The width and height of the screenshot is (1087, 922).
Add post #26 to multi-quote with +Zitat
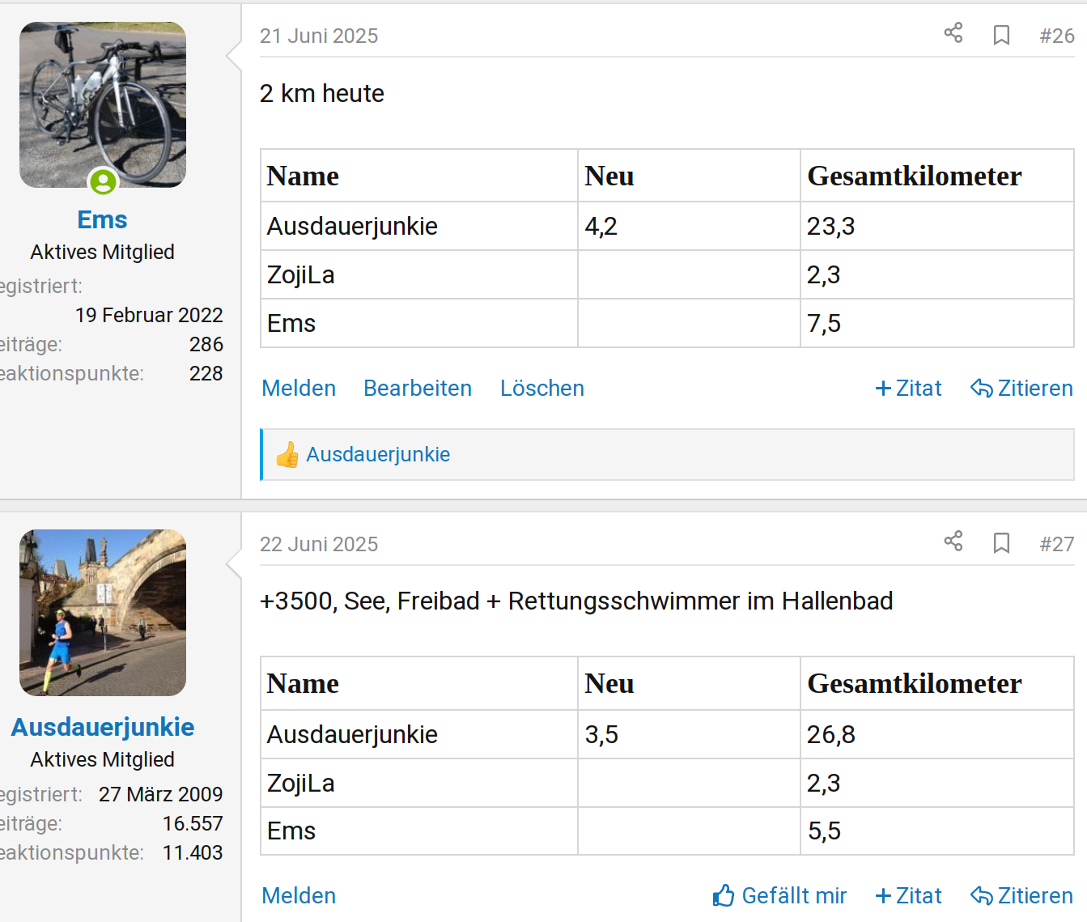pos(909,389)
